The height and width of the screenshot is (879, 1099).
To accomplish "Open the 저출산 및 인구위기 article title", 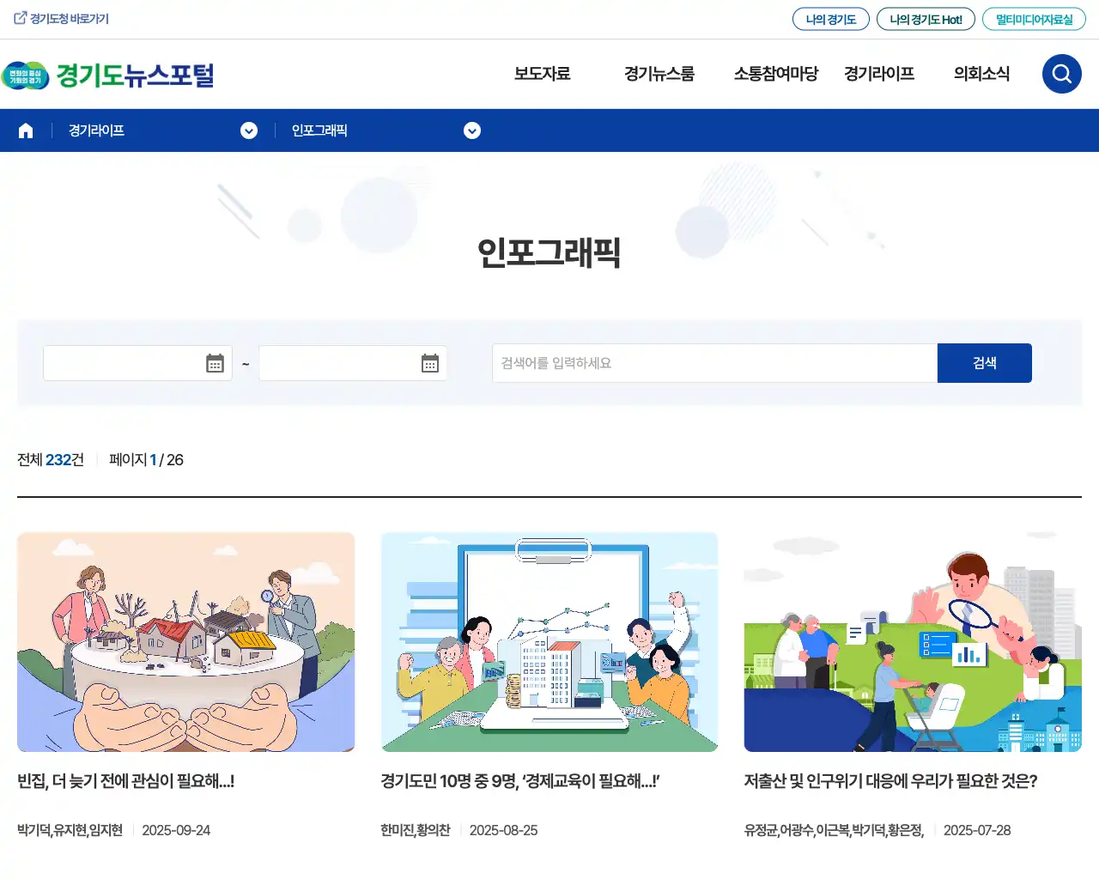I will point(890,781).
